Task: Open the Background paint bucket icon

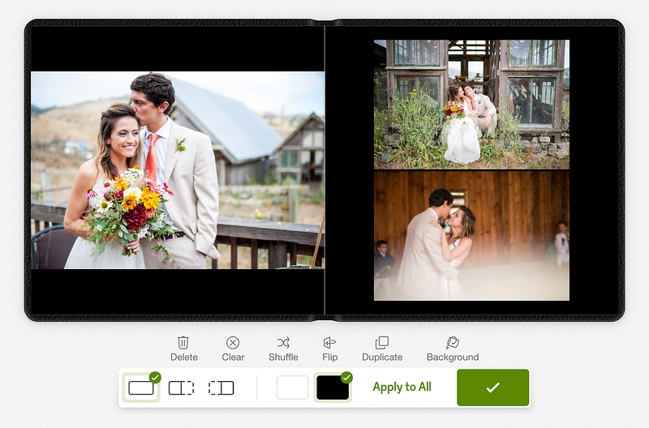Action: click(x=453, y=343)
